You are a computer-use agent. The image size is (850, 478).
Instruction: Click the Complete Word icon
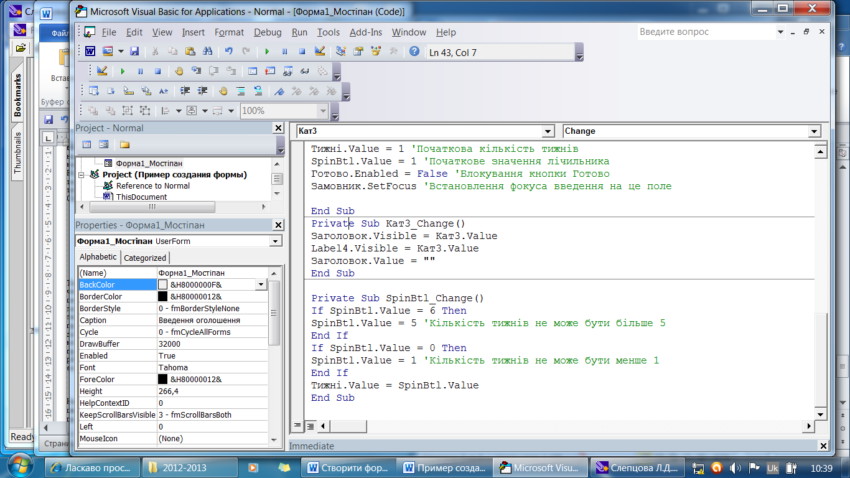[x=164, y=91]
